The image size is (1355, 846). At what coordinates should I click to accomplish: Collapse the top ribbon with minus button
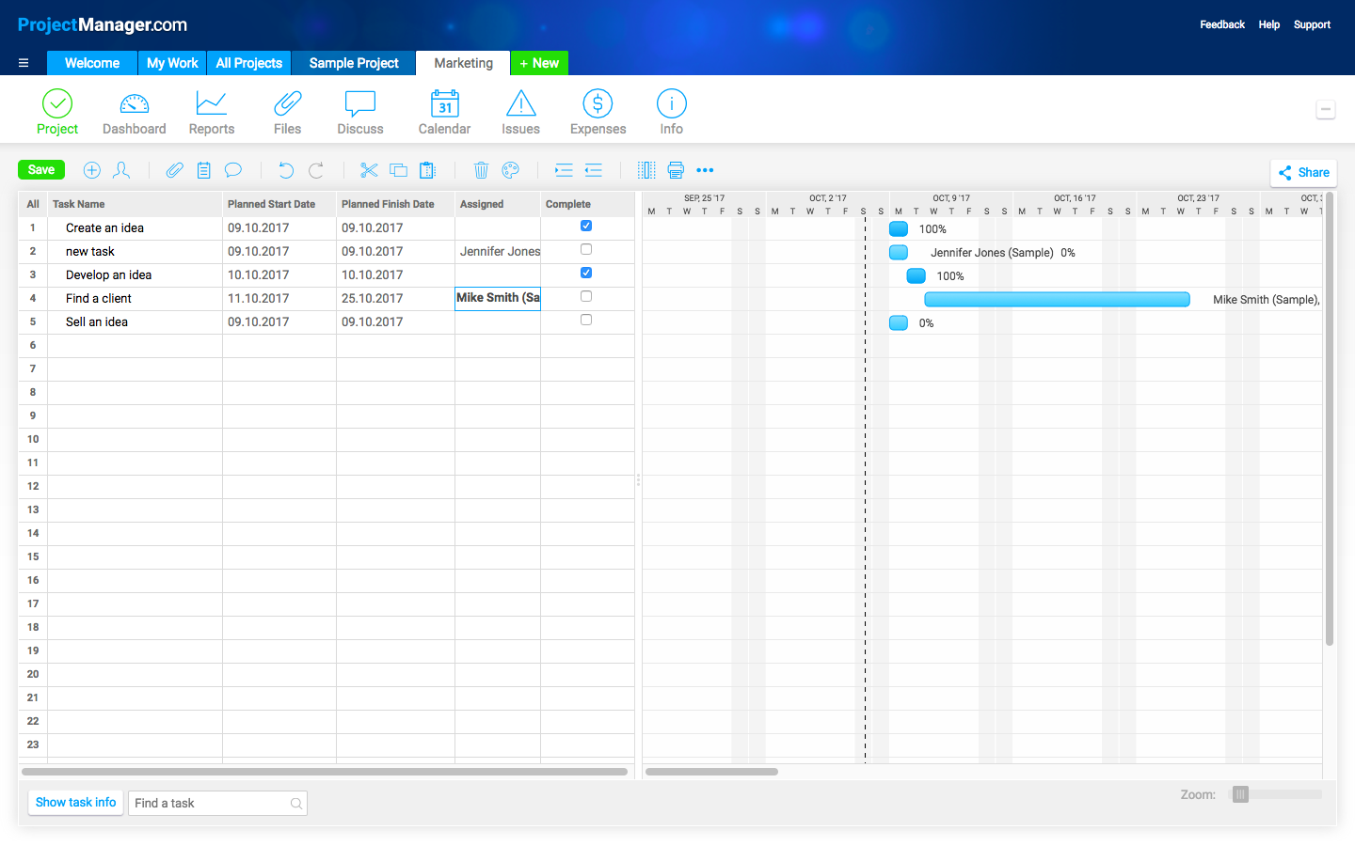tap(1326, 110)
